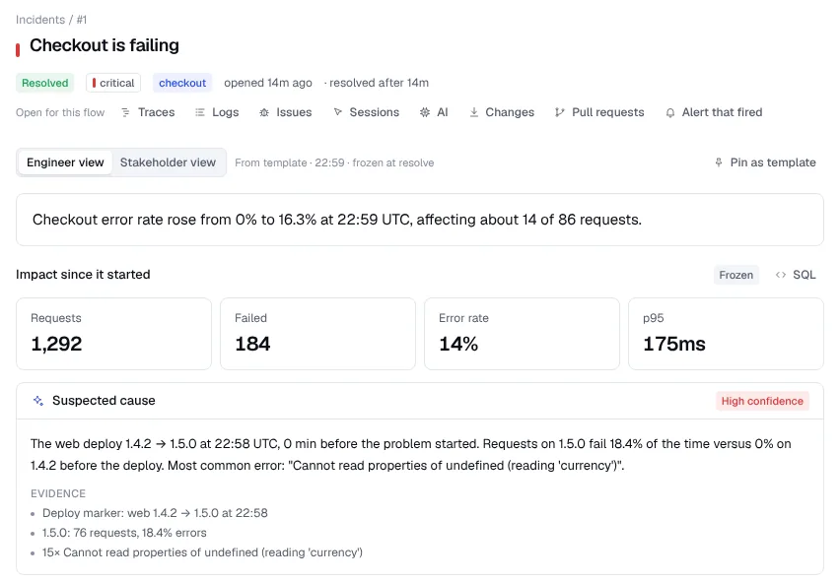Switch to Stakeholder view
This screenshot has width=840, height=581.
pyautogui.click(x=168, y=162)
